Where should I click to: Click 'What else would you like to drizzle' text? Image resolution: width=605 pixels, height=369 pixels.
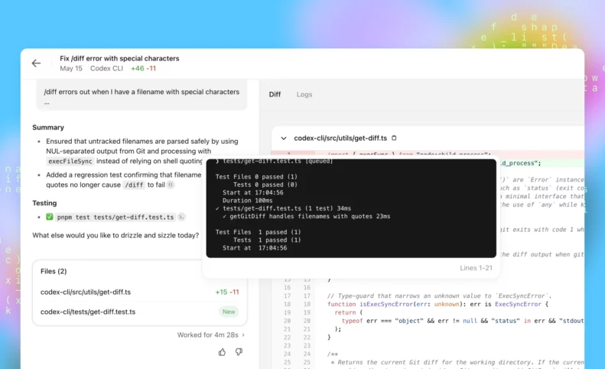[x=115, y=235]
